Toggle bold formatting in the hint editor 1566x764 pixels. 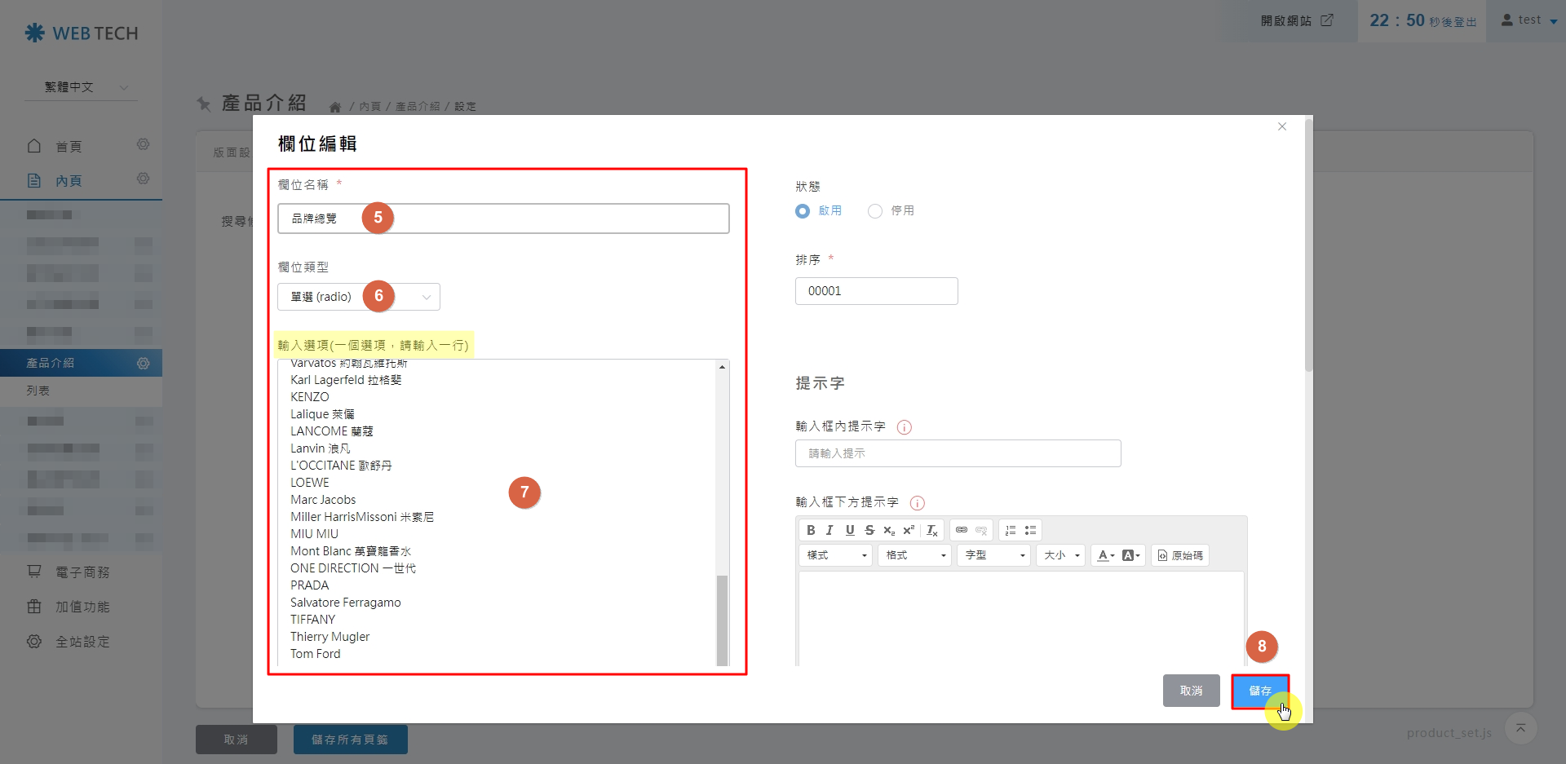pyautogui.click(x=811, y=530)
